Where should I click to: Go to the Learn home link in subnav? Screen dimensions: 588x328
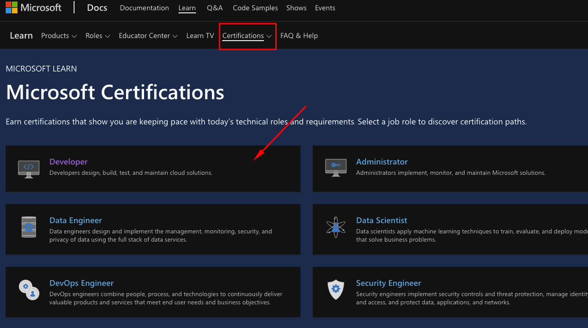(x=22, y=35)
